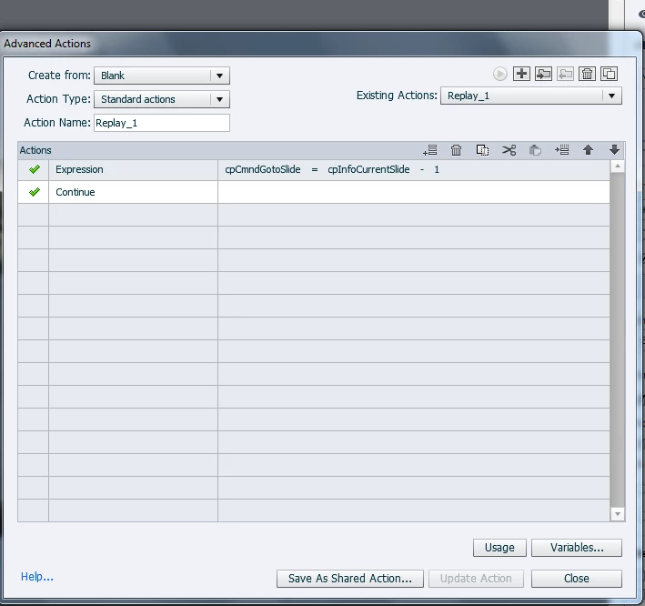Insert row using the indent-lines icon
Viewport: 645px width, 606px height.
coord(561,150)
